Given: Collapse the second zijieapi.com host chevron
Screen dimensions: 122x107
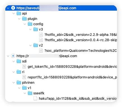Looking at the screenshot, I should tap(8, 56).
